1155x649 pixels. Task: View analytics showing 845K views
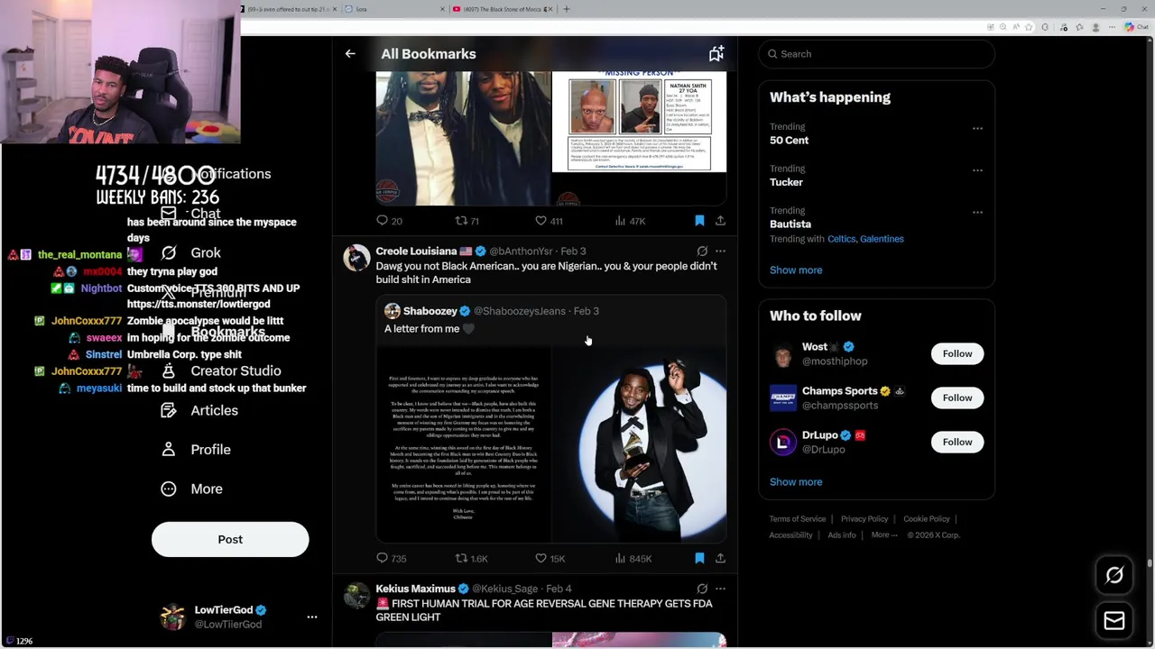coord(633,559)
